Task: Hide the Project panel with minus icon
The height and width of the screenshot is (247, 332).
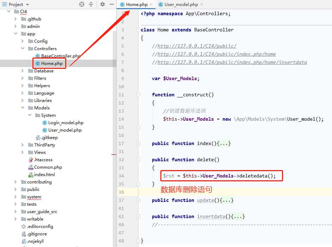Action: click(x=112, y=4)
